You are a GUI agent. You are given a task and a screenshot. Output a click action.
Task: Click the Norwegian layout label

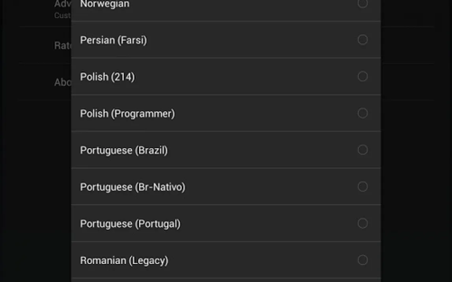105,4
